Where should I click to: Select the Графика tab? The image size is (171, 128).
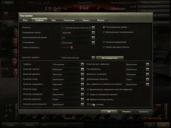point(39,20)
